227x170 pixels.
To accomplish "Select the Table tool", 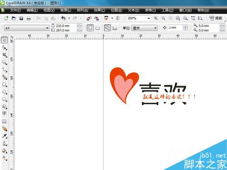I will (x=4, y=121).
